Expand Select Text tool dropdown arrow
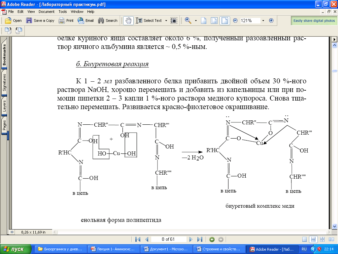 [x=166, y=21]
